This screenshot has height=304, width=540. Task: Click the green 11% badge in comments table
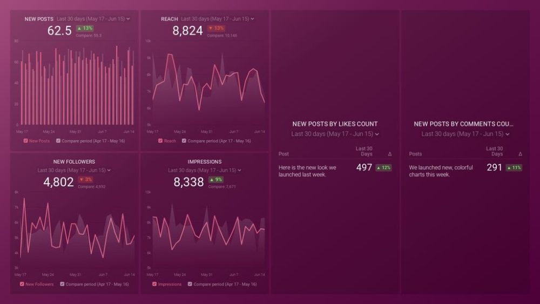[515, 168]
